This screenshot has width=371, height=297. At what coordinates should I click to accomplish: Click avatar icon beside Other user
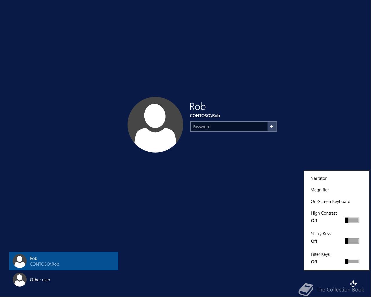pyautogui.click(x=20, y=280)
